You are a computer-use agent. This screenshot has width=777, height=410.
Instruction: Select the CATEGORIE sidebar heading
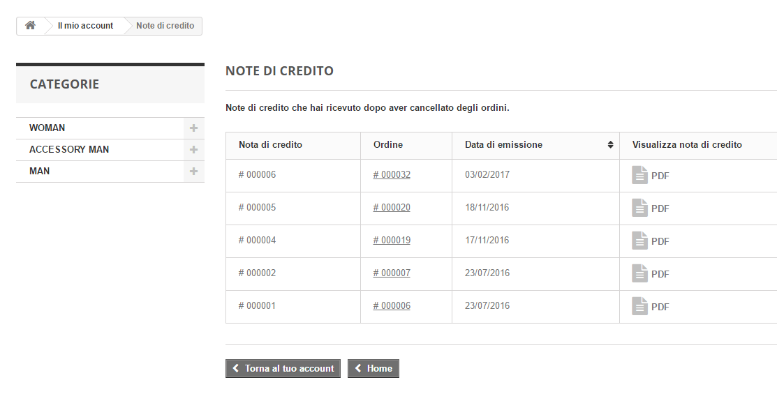64,84
